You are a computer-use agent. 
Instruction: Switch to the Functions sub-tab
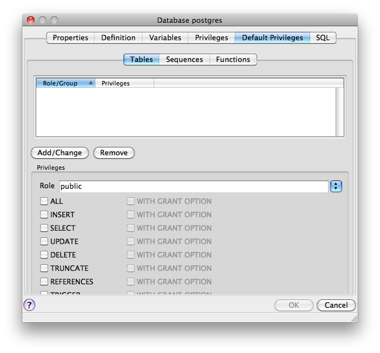point(233,59)
